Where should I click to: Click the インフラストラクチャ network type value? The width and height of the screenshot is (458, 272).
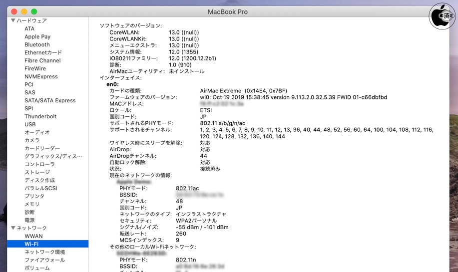pos(201,214)
